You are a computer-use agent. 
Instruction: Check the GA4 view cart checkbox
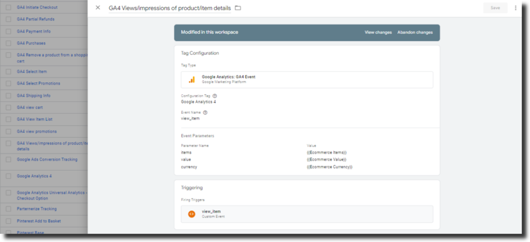[8, 108]
